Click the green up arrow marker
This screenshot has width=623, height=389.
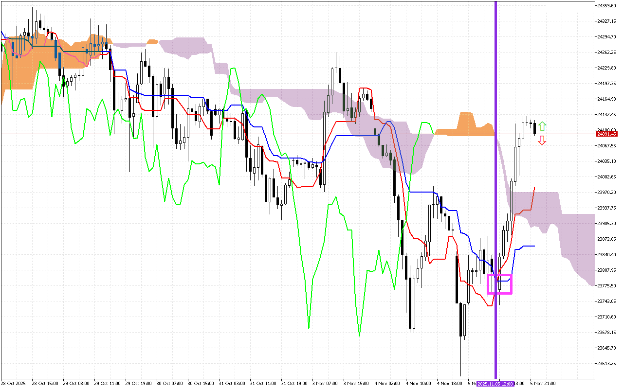point(542,126)
